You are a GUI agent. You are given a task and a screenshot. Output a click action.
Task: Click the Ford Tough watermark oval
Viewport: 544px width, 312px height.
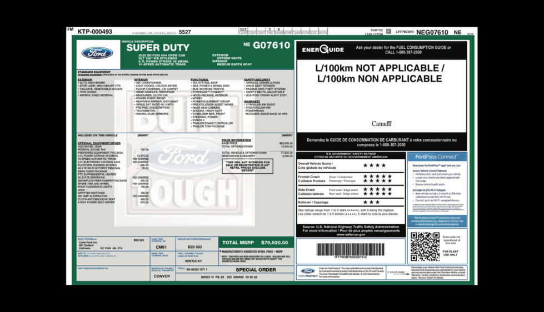click(183, 157)
